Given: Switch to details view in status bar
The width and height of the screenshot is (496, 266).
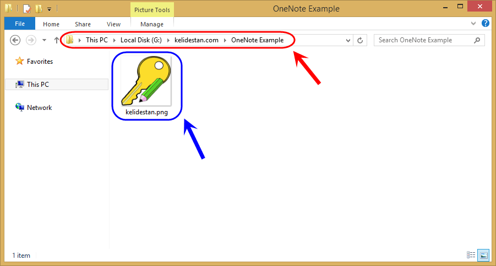Looking at the screenshot, I should click(471, 255).
